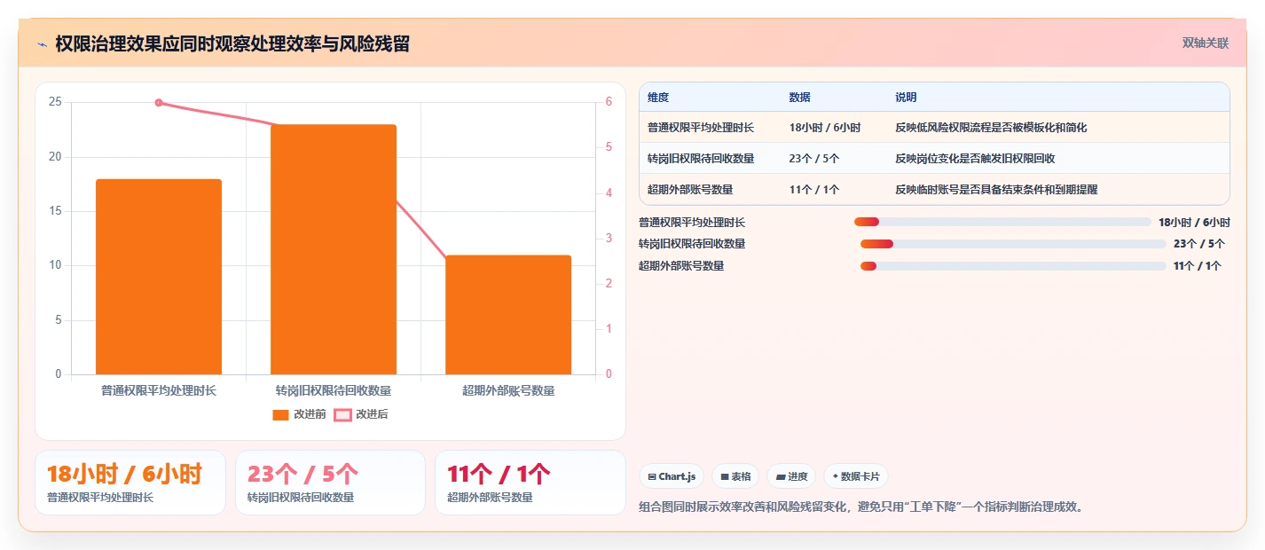Click the footer note starting 组合图同时展示
1265x550 pixels.
(862, 507)
